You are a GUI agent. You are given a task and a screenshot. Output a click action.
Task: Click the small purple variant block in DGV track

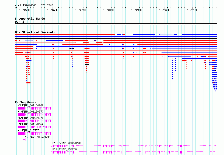click(95, 40)
